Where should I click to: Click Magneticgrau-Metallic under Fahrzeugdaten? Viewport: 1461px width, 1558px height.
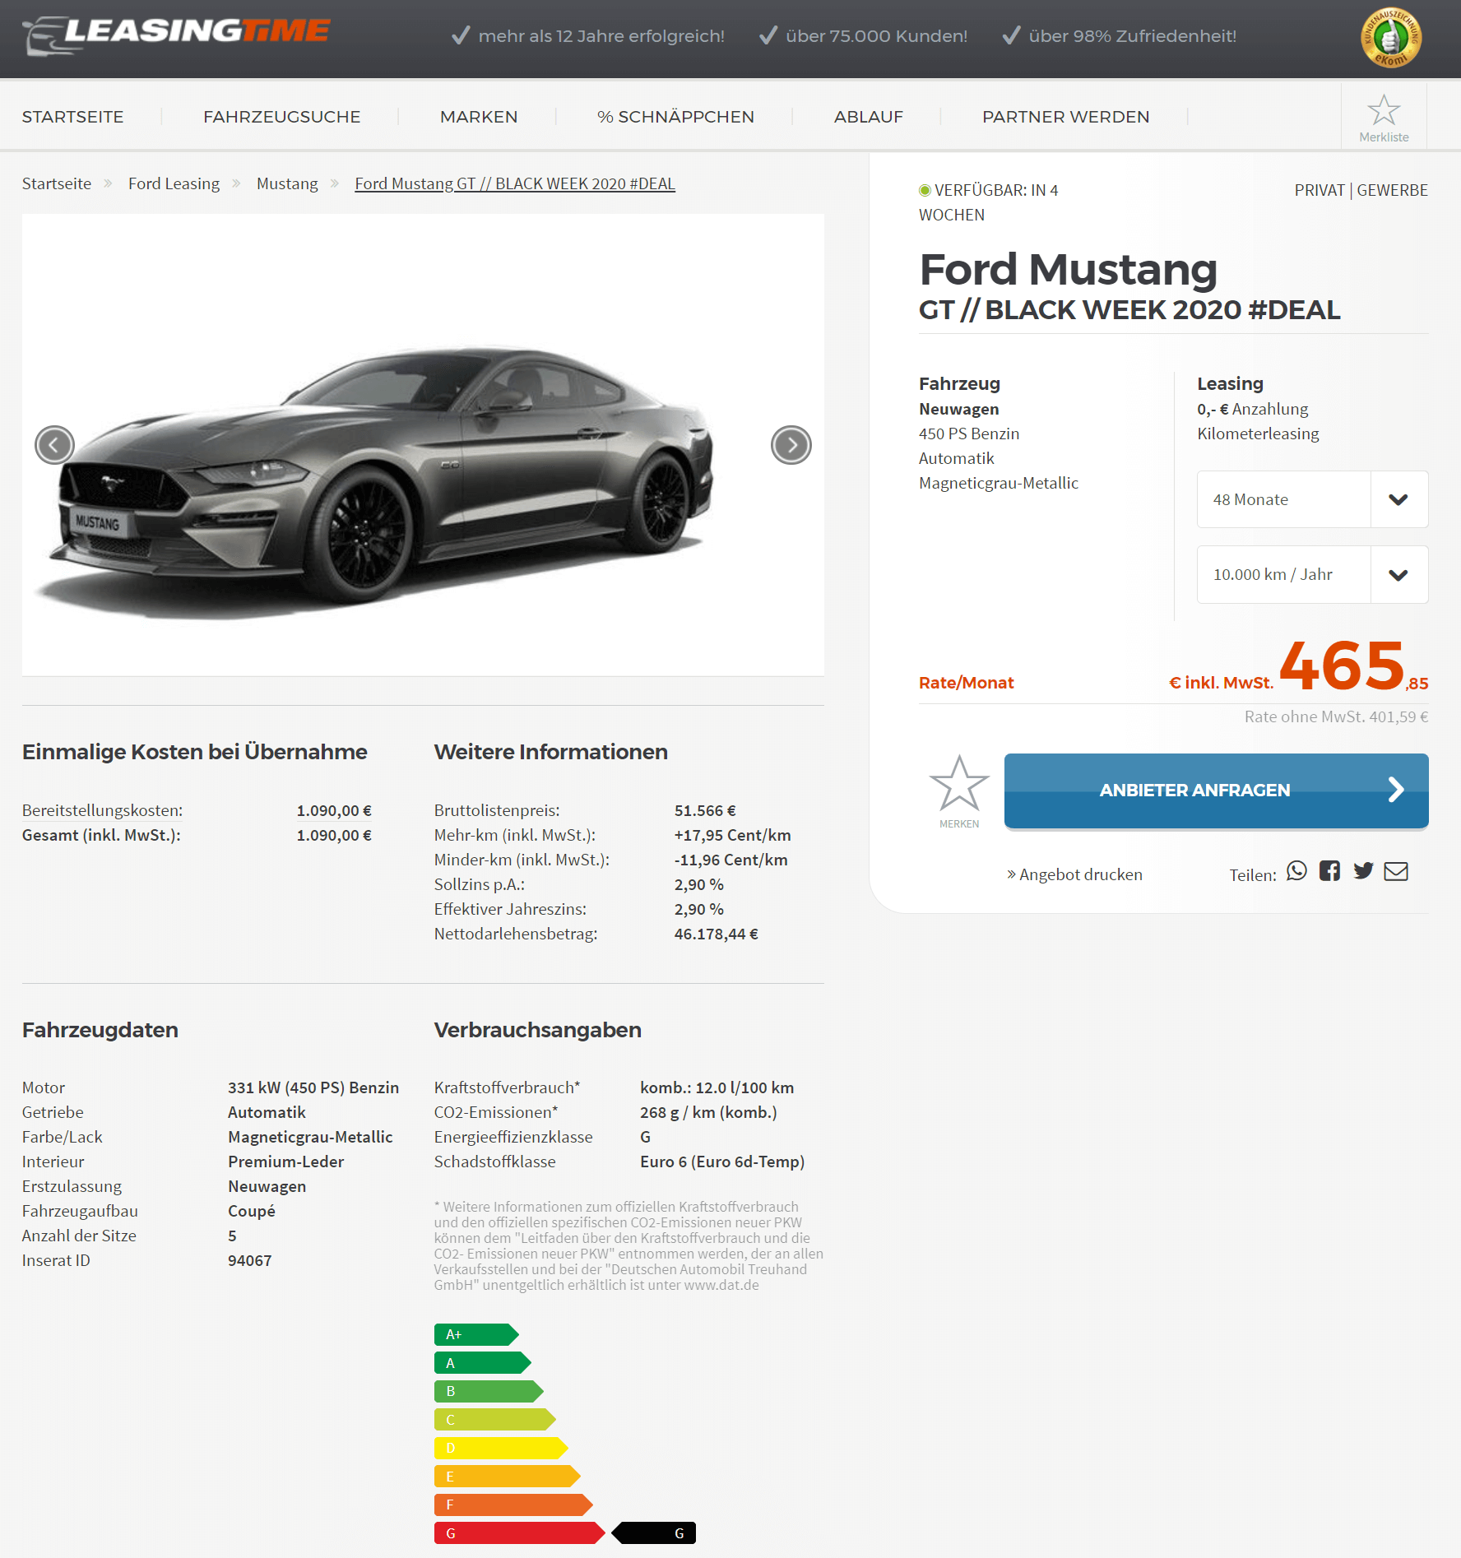coord(310,1137)
